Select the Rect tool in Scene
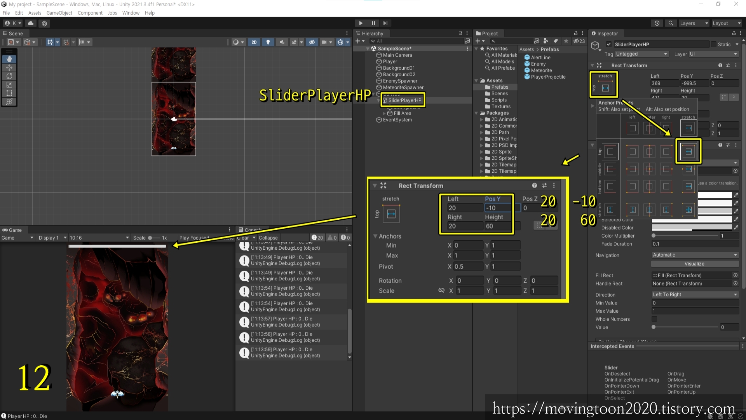Screen dimensions: 746x420 9,93
